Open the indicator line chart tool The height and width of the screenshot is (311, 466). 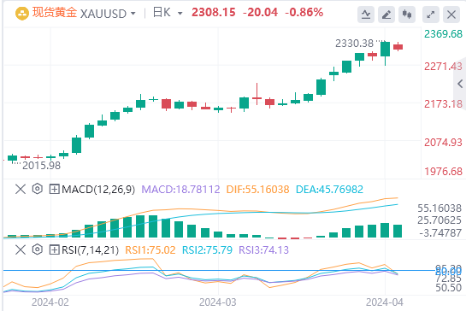[366, 14]
